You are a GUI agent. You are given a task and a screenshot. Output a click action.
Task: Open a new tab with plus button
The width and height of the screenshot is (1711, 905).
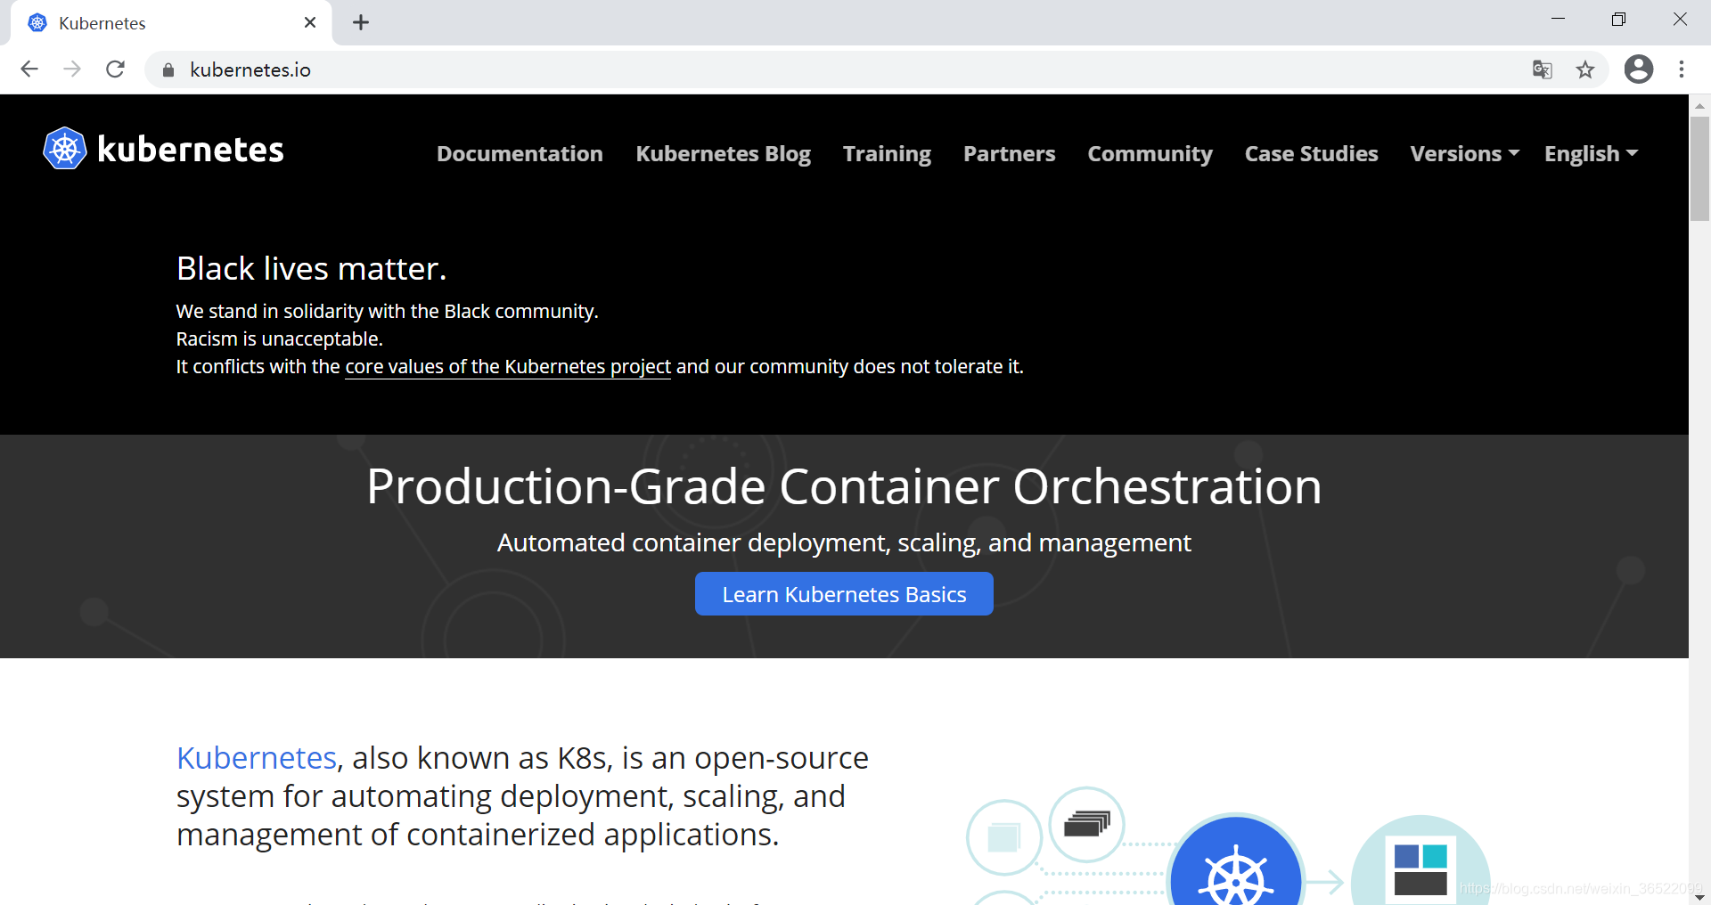[361, 22]
